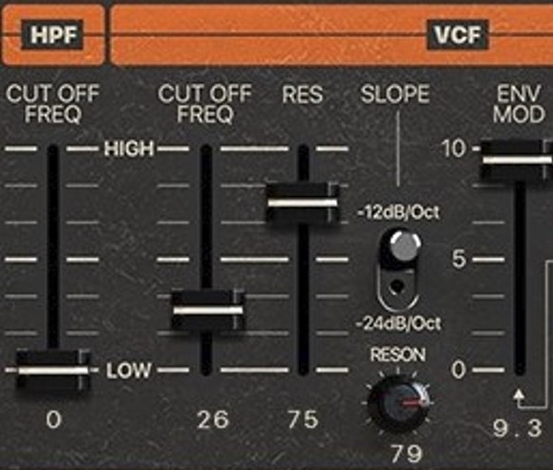553x470 pixels.
Task: Click the LOW mark on cutoff track
Action: point(128,371)
